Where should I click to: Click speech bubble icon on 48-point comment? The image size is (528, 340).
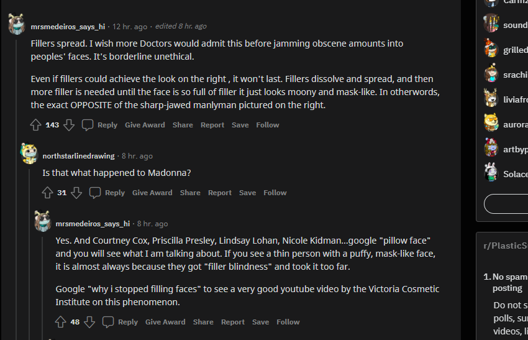[108, 322]
